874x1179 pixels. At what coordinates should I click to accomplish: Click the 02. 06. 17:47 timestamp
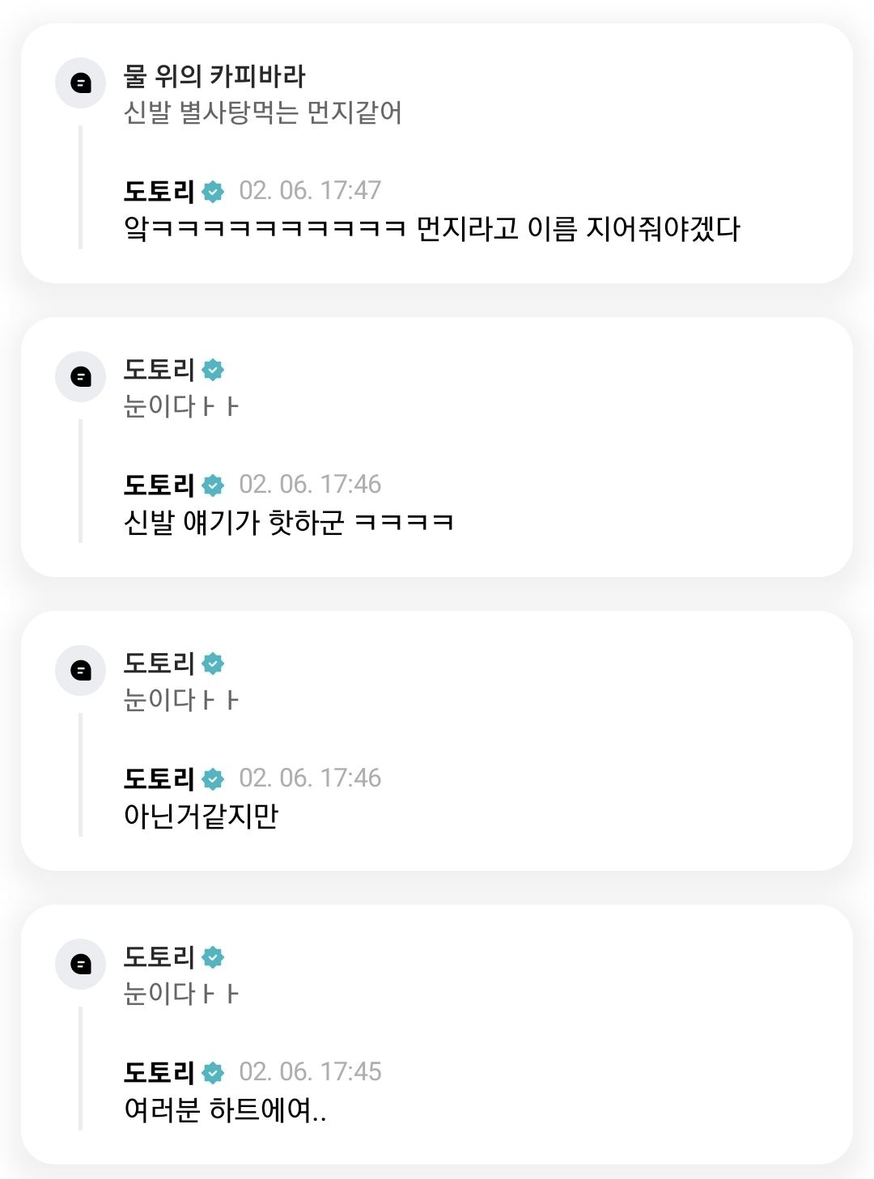click(x=310, y=191)
